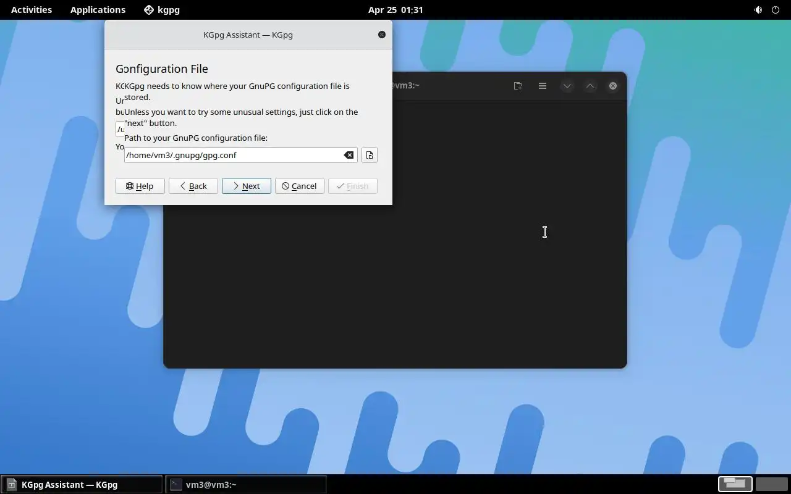Switch to vm3@vm3:~ terminal taskbar entry
The image size is (791, 494).
pyautogui.click(x=246, y=485)
